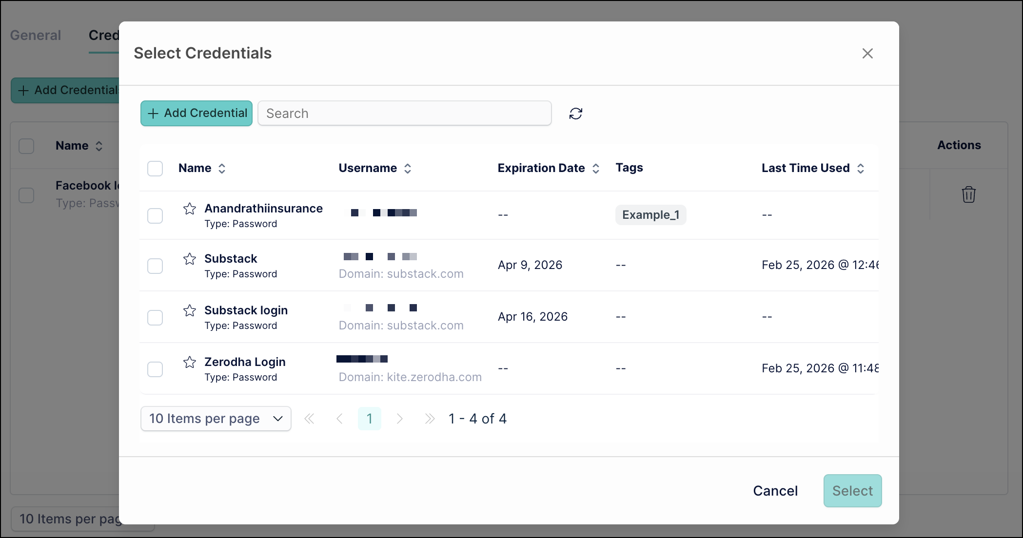Delete the Facebook credential via trash icon
The height and width of the screenshot is (538, 1023).
click(968, 194)
